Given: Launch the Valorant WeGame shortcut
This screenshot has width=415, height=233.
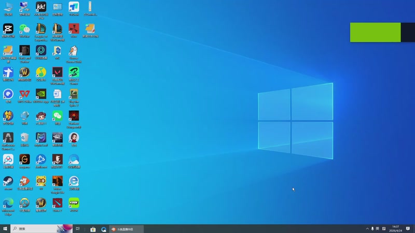Looking at the screenshot, I should (58, 76).
